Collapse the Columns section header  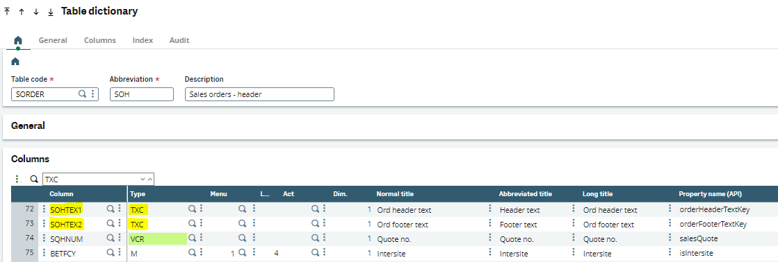(31, 159)
